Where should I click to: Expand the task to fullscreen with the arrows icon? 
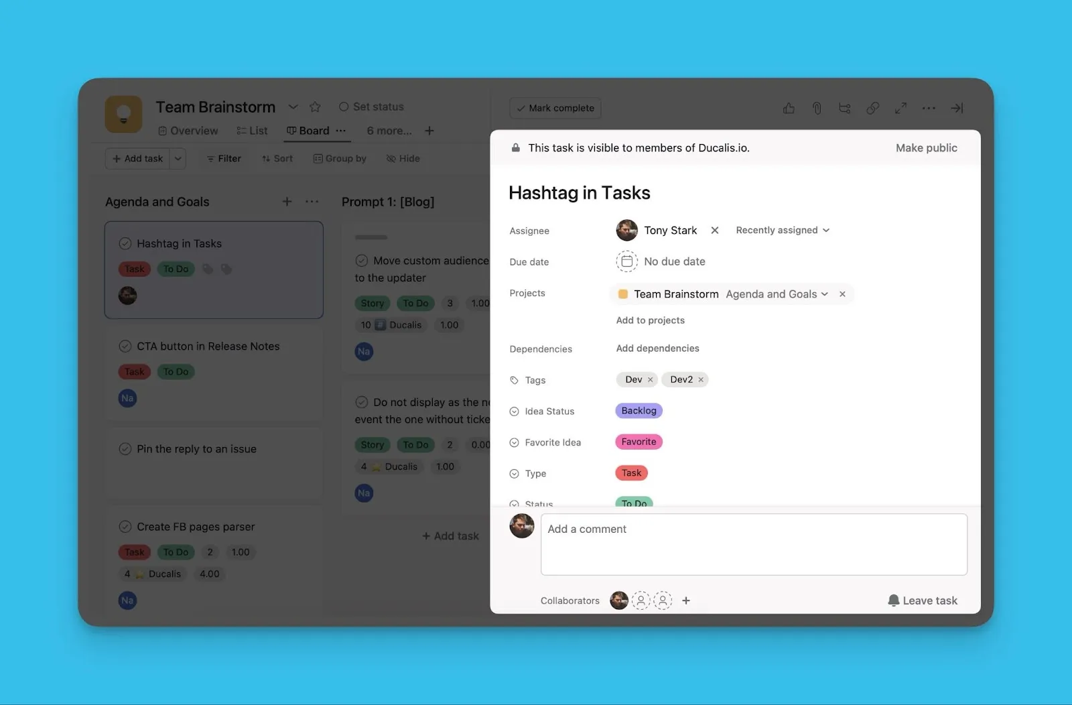point(901,108)
